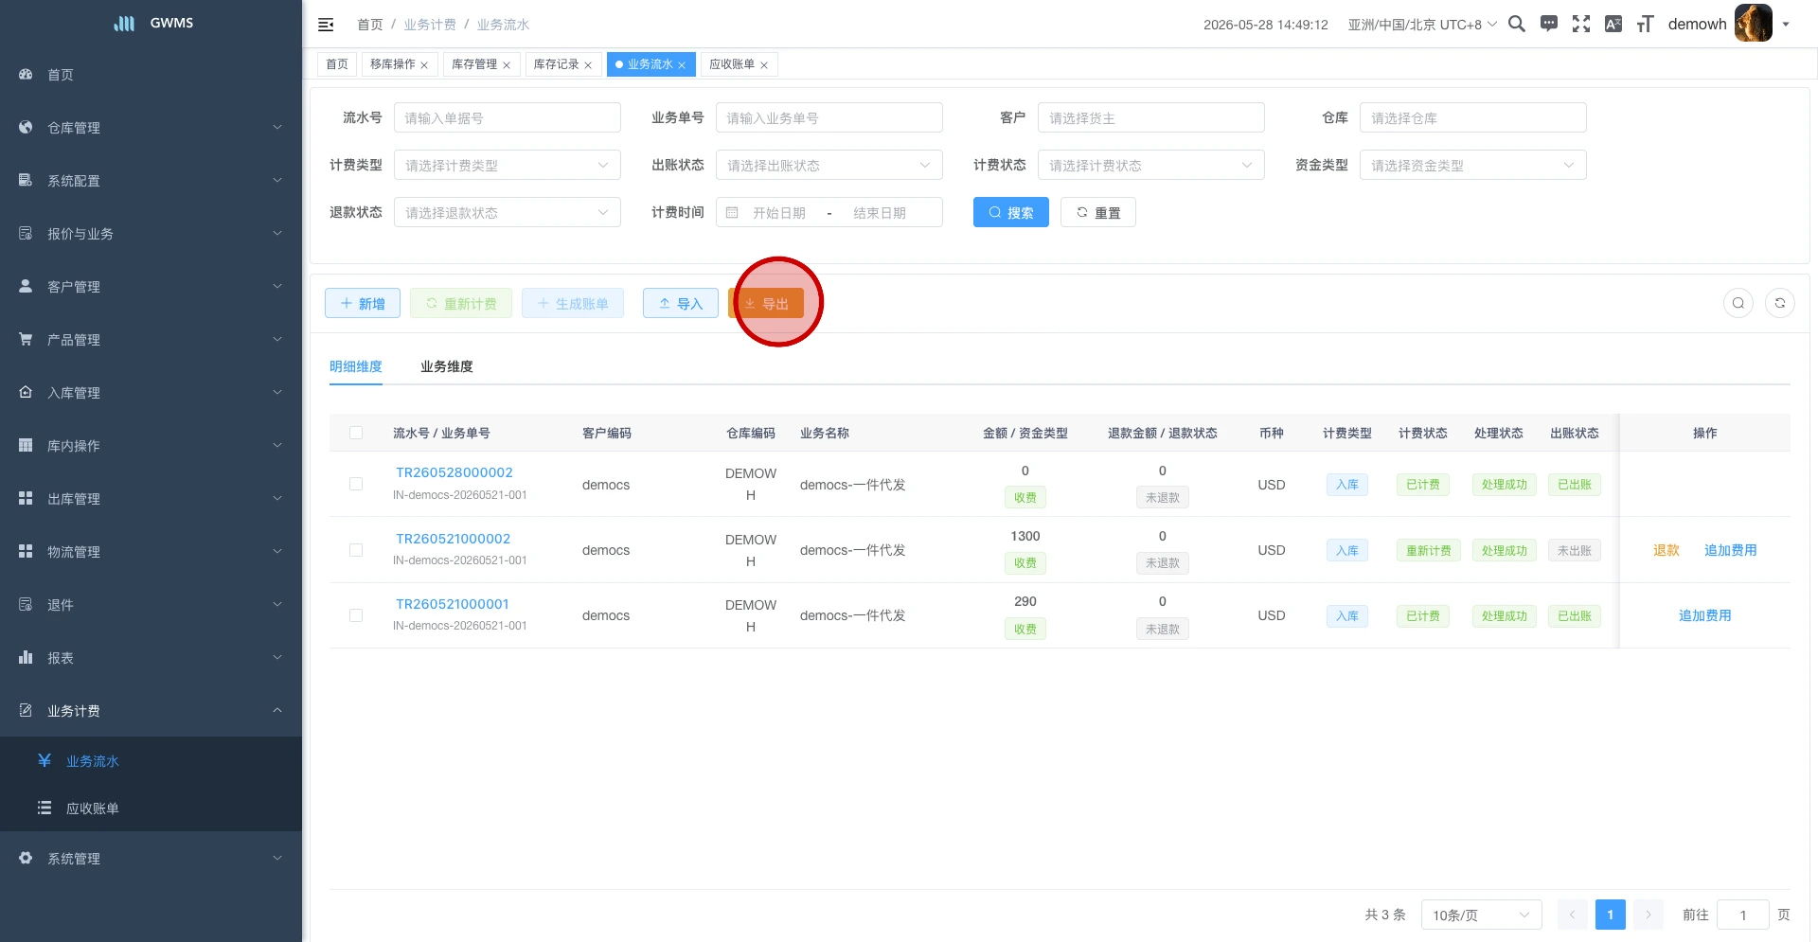Click the GWMS logo icon
This screenshot has width=1818, height=942.
click(x=124, y=23)
